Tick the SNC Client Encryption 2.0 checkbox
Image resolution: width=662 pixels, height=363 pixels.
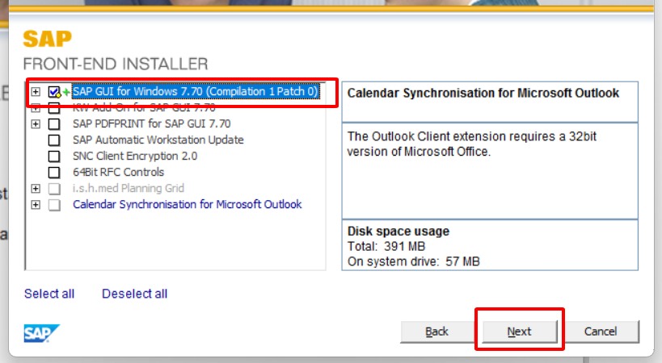click(x=54, y=156)
